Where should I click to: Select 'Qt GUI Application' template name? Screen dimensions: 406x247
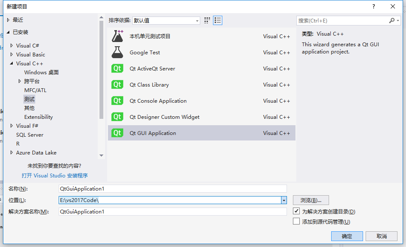(153, 133)
